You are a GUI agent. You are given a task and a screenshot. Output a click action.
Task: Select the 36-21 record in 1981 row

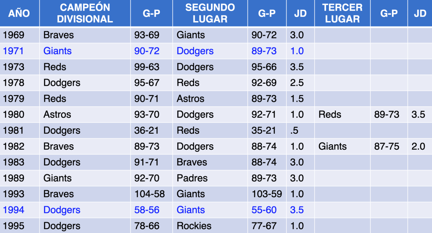pyautogui.click(x=146, y=130)
